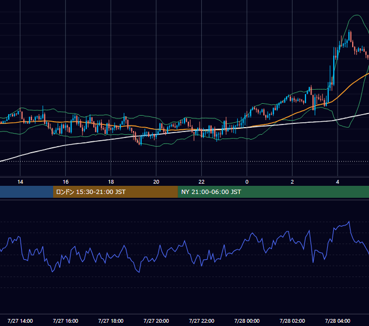Click the ロンドン 15:30-21:00 JST session bar
The width and height of the screenshot is (369, 326).
(115, 192)
